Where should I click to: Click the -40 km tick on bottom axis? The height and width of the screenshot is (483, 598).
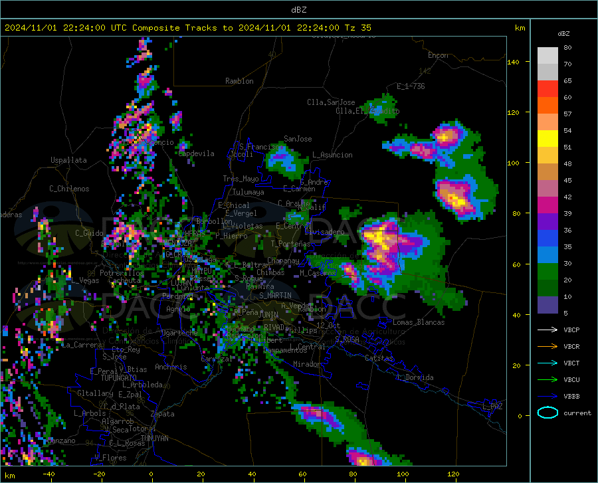[49, 474]
